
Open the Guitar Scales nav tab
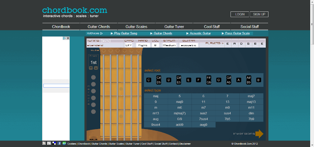136,27
